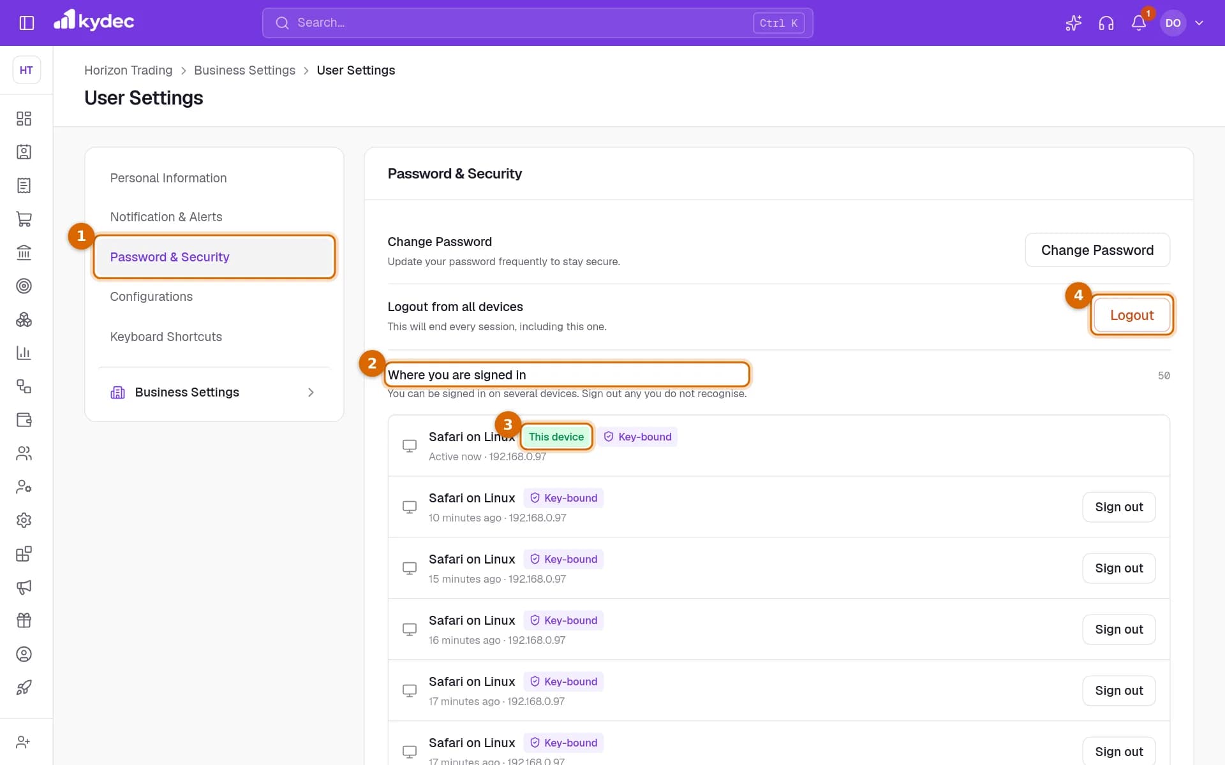Open the contacts badge icon in the sidebar
Viewport: 1225px width, 765px height.
point(24,152)
